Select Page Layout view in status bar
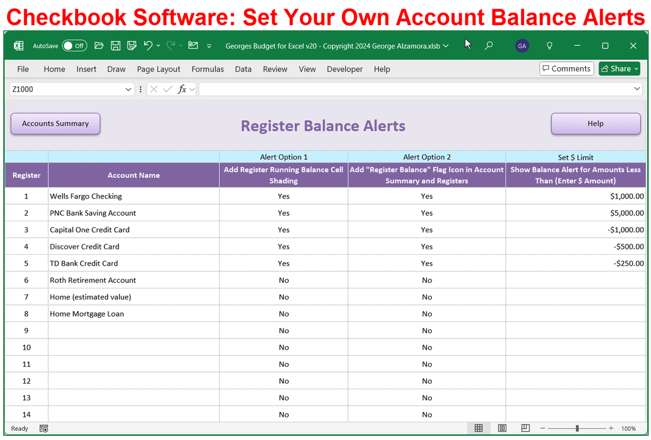The width and height of the screenshot is (651, 440). tap(502, 428)
